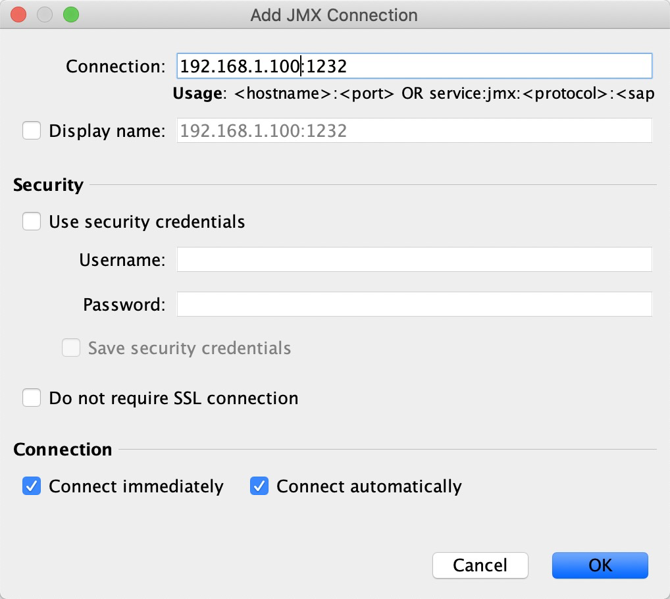The image size is (670, 599).
Task: Tick Save security credentials checkbox
Action: pos(71,348)
